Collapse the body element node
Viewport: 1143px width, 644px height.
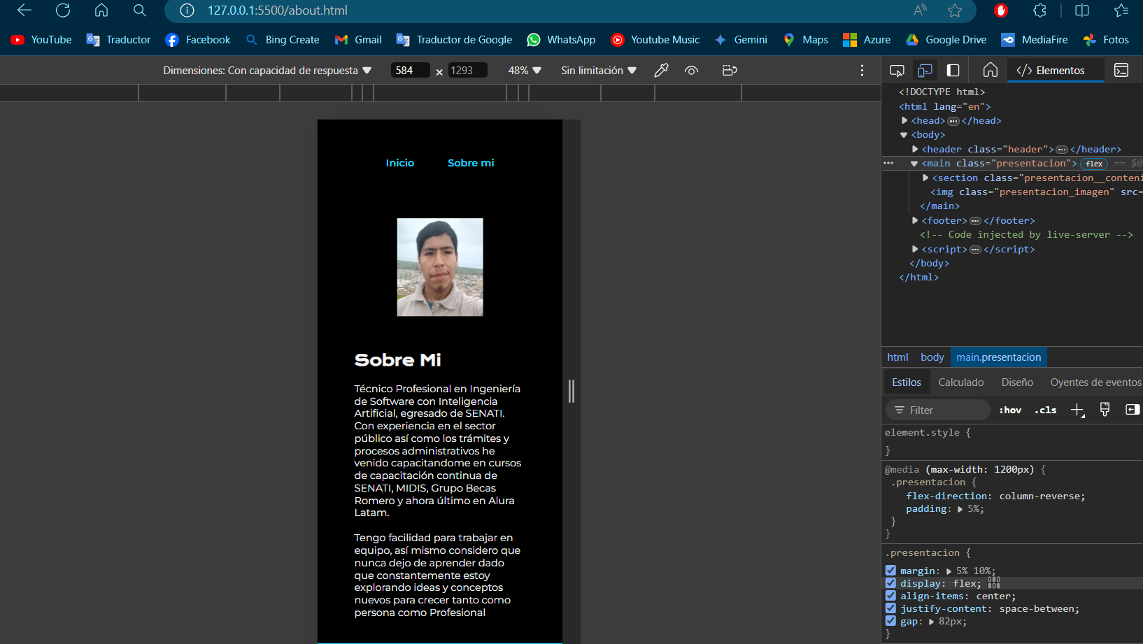point(904,135)
